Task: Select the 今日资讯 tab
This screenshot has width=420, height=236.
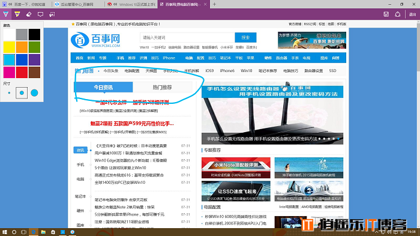Action: [103, 87]
